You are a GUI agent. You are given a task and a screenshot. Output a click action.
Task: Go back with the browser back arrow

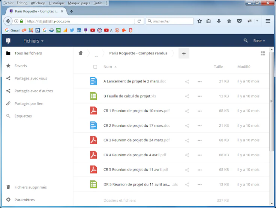pos(8,21)
